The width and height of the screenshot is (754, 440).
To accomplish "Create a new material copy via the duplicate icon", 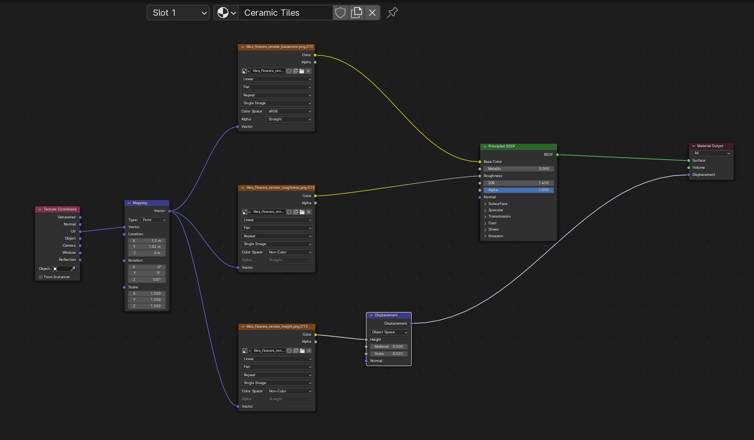I will [x=357, y=13].
